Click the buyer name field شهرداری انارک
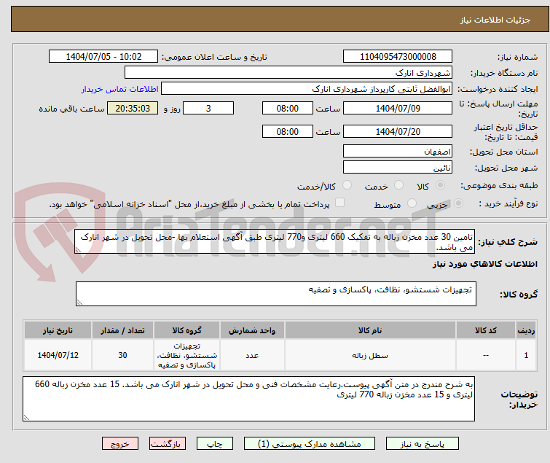 tap(288, 73)
